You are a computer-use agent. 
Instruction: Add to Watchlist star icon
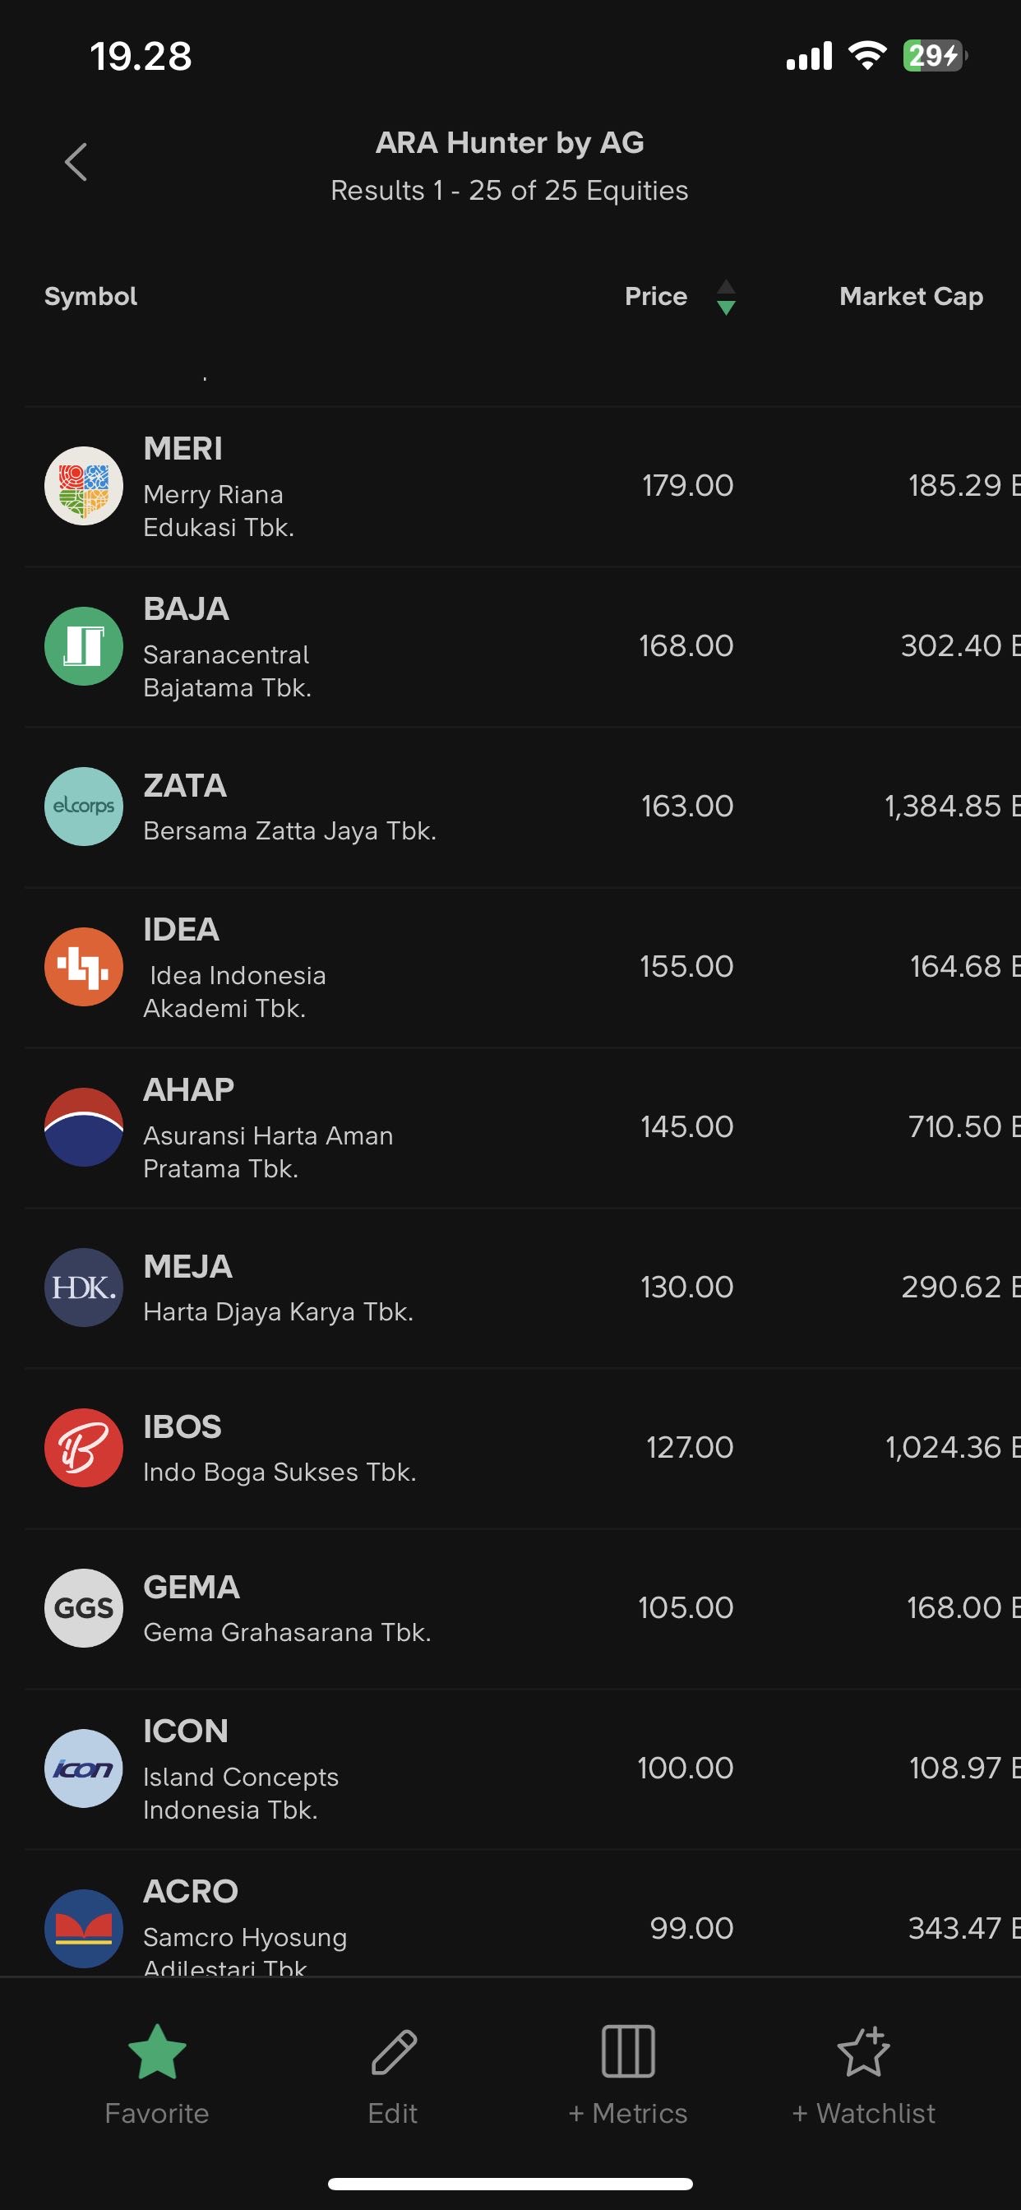[x=863, y=2051]
